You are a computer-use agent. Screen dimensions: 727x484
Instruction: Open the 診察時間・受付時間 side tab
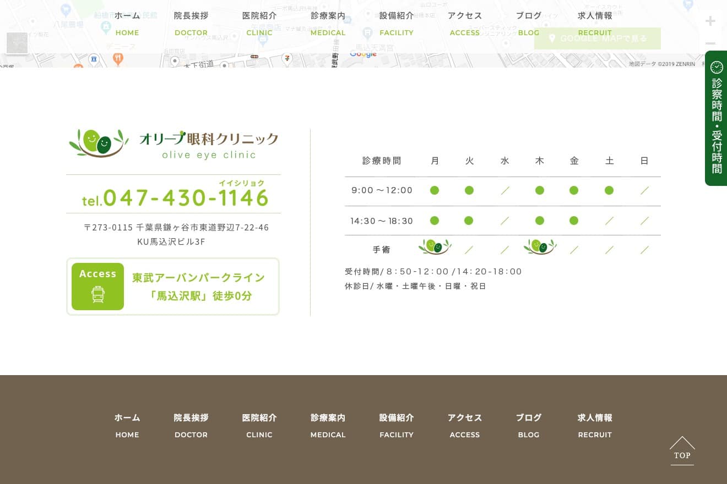pos(716,118)
